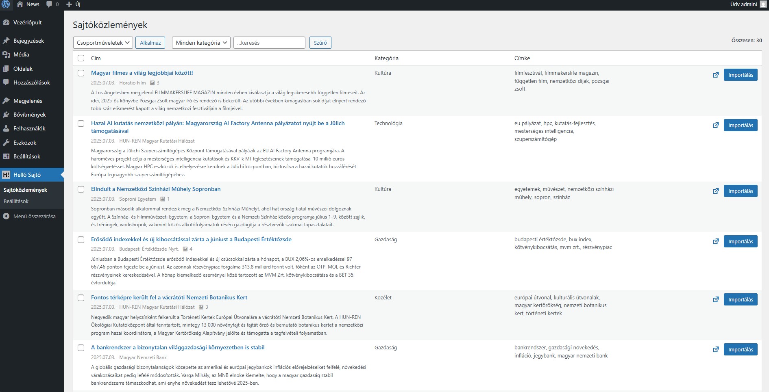
Task: Click the WordPress logo icon
Action: coord(6,4)
